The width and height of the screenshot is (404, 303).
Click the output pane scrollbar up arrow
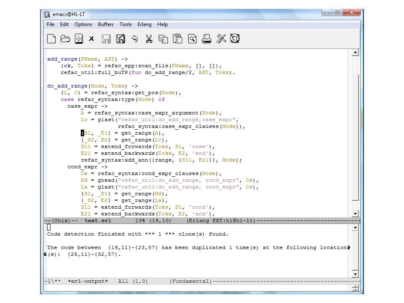click(x=355, y=227)
